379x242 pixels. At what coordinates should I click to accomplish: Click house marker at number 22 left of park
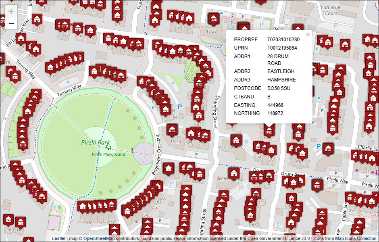coord(23,144)
